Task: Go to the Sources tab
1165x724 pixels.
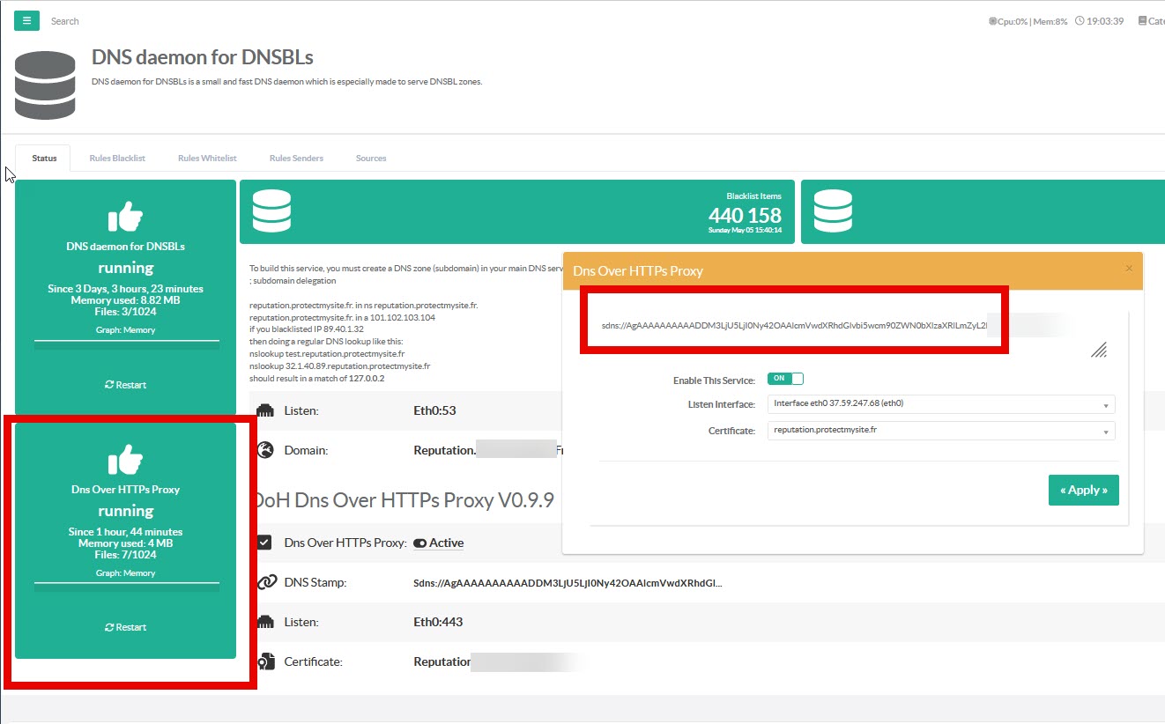Action: pos(371,159)
